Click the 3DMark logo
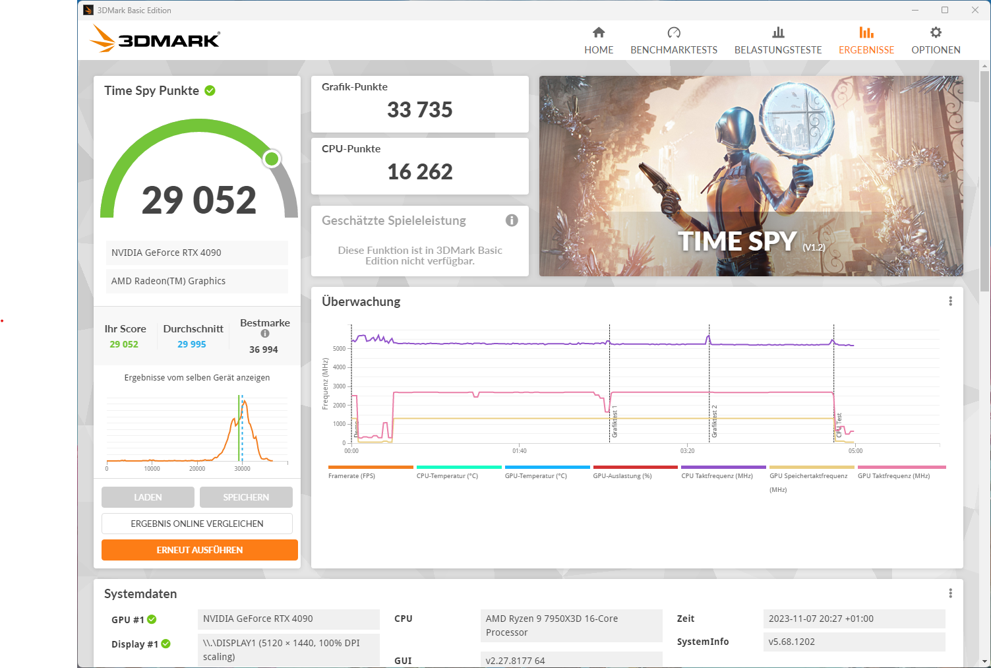991x668 pixels. [155, 39]
